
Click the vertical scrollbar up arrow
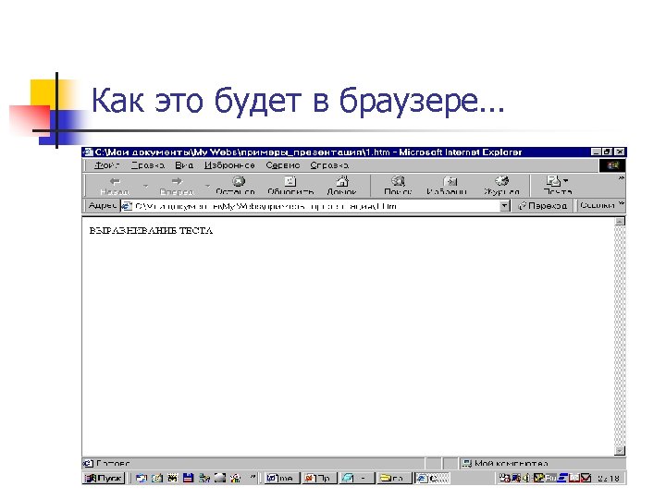(x=620, y=221)
